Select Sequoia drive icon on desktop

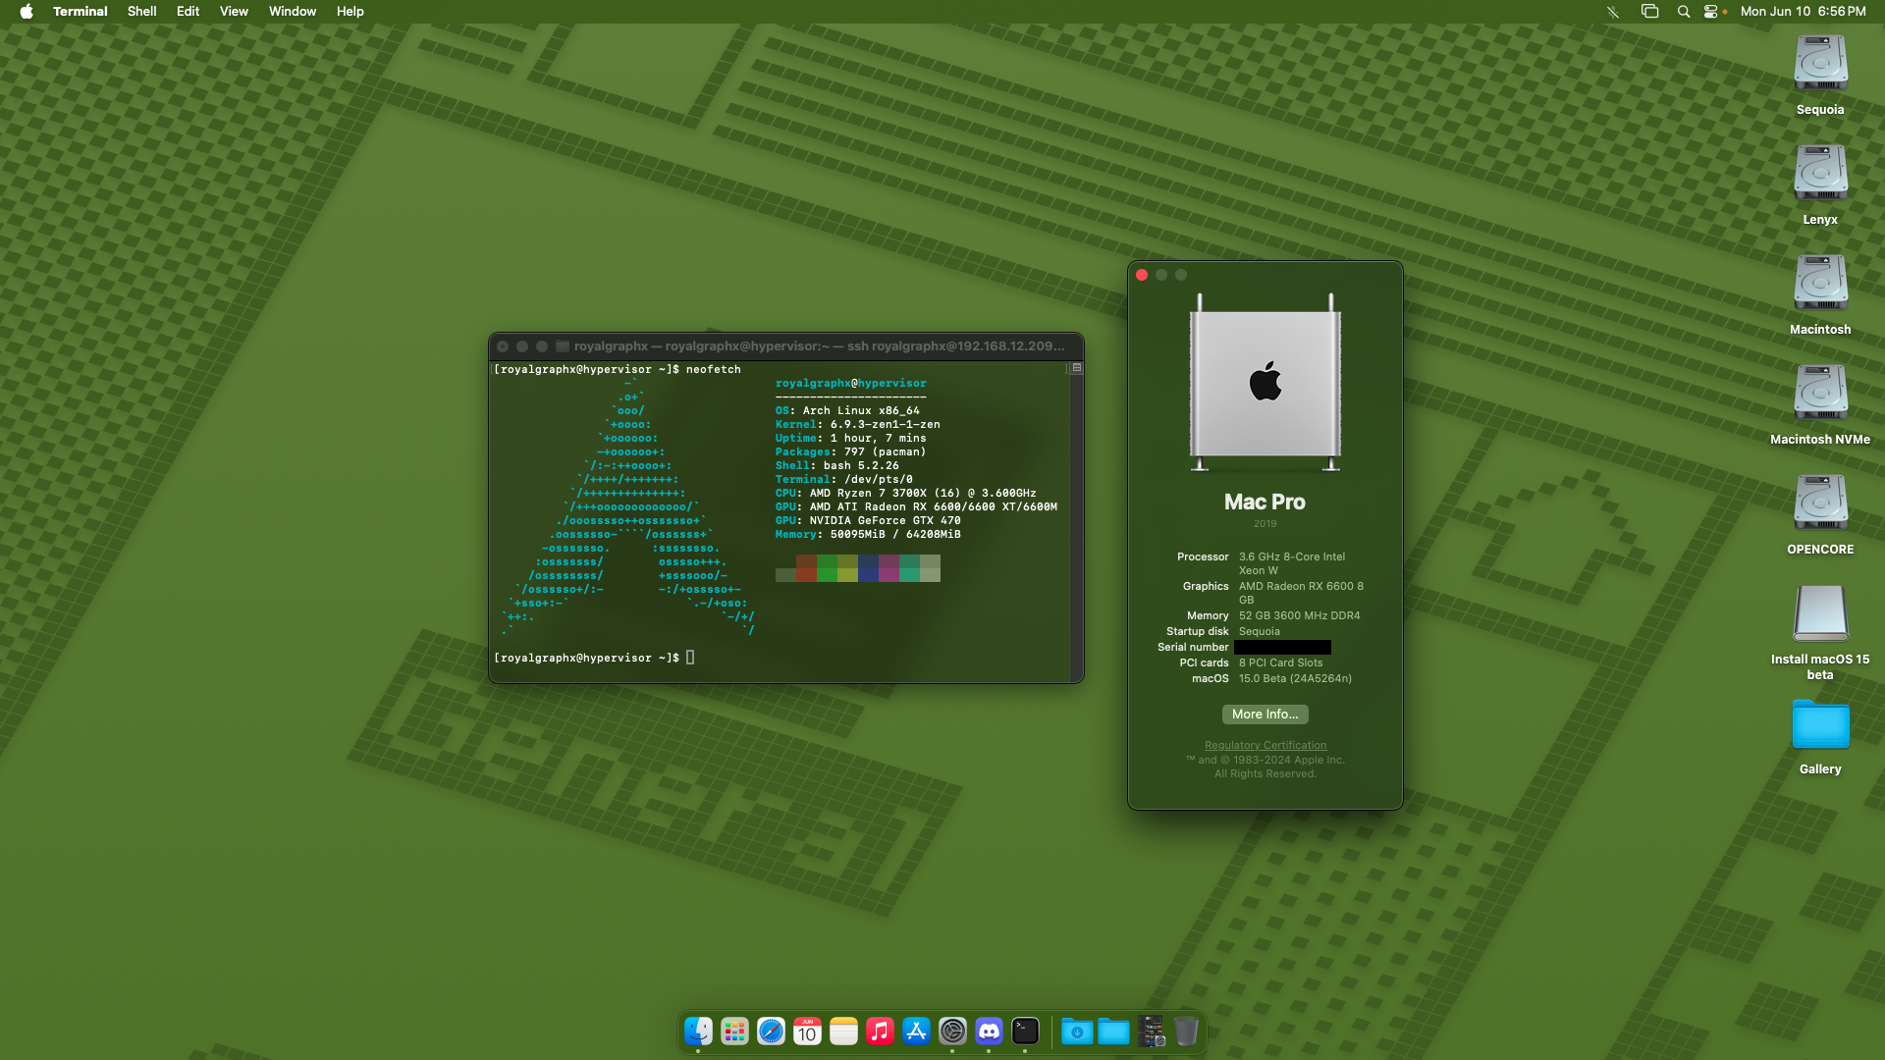[x=1819, y=70]
